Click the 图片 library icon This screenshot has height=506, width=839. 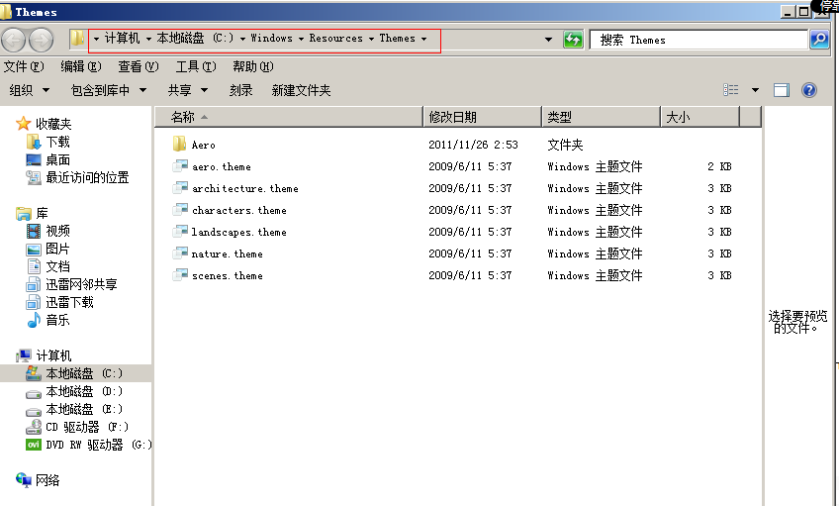[x=34, y=249]
